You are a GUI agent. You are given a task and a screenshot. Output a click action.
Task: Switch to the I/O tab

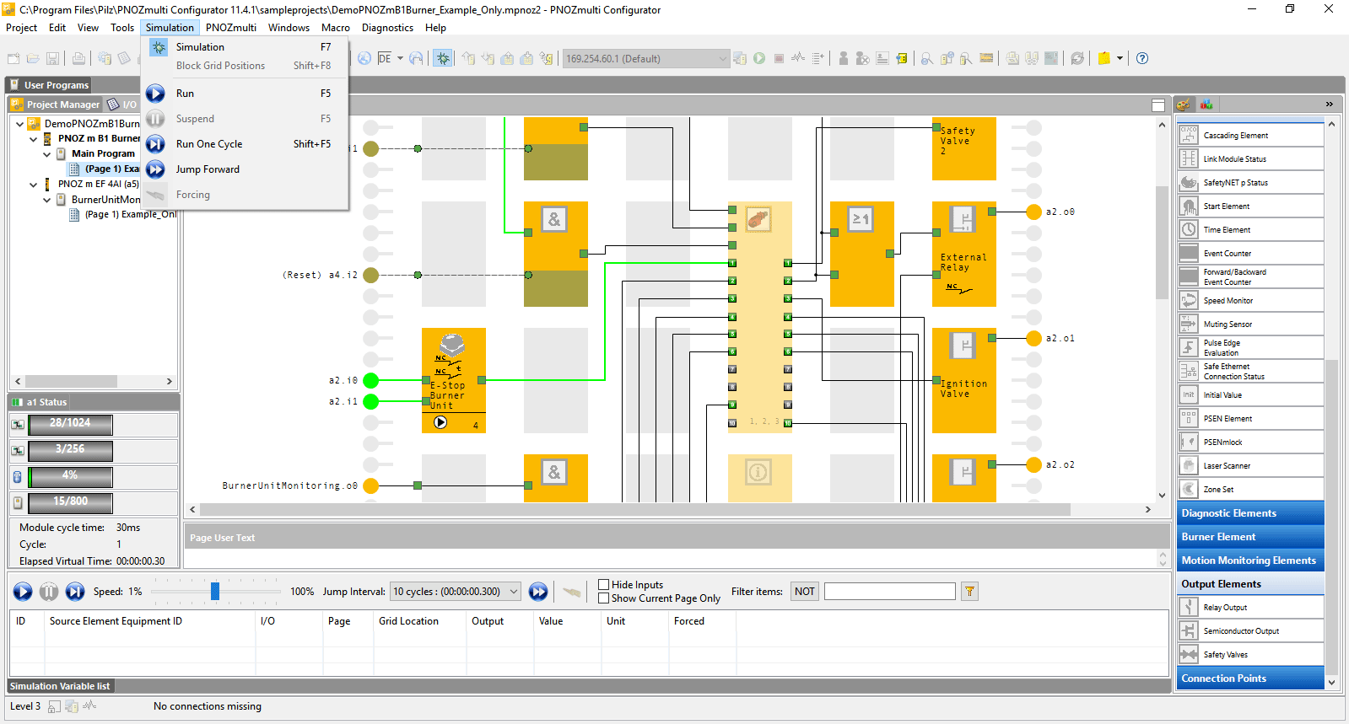tap(123, 105)
